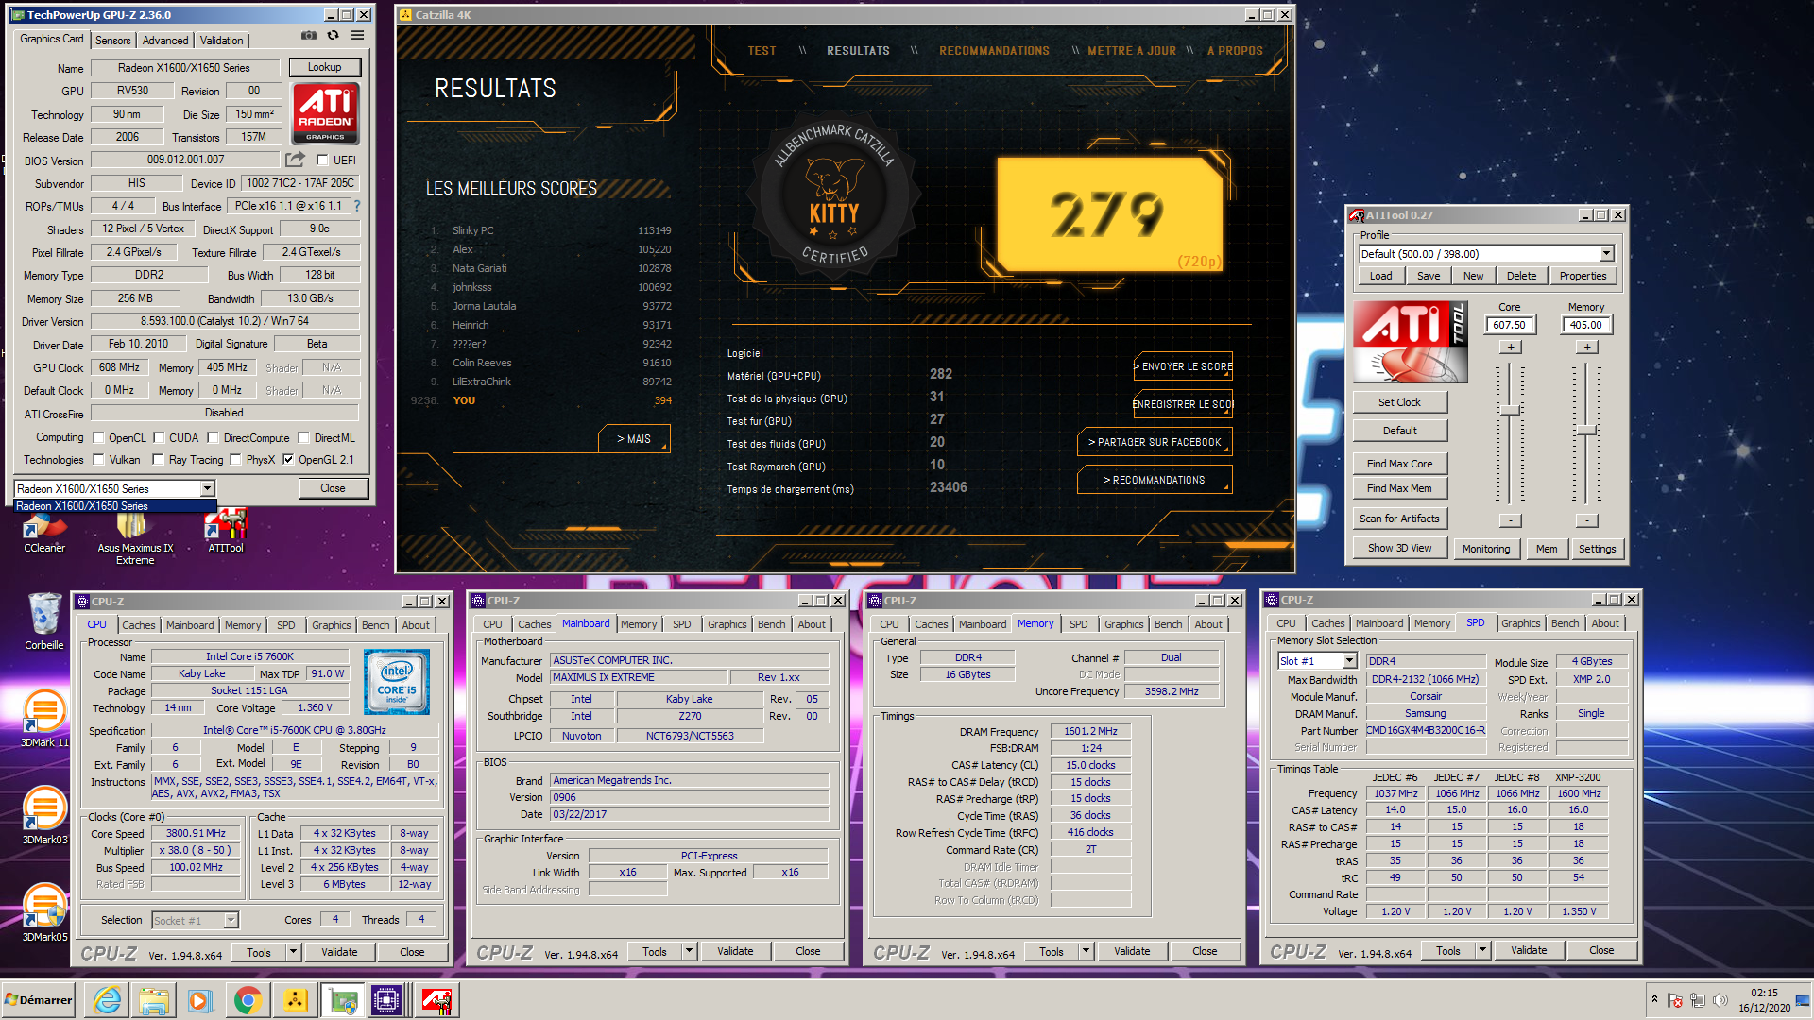The height and width of the screenshot is (1020, 1814).
Task: Expand Tools dropdown arrow in SPD window
Action: tap(1482, 950)
